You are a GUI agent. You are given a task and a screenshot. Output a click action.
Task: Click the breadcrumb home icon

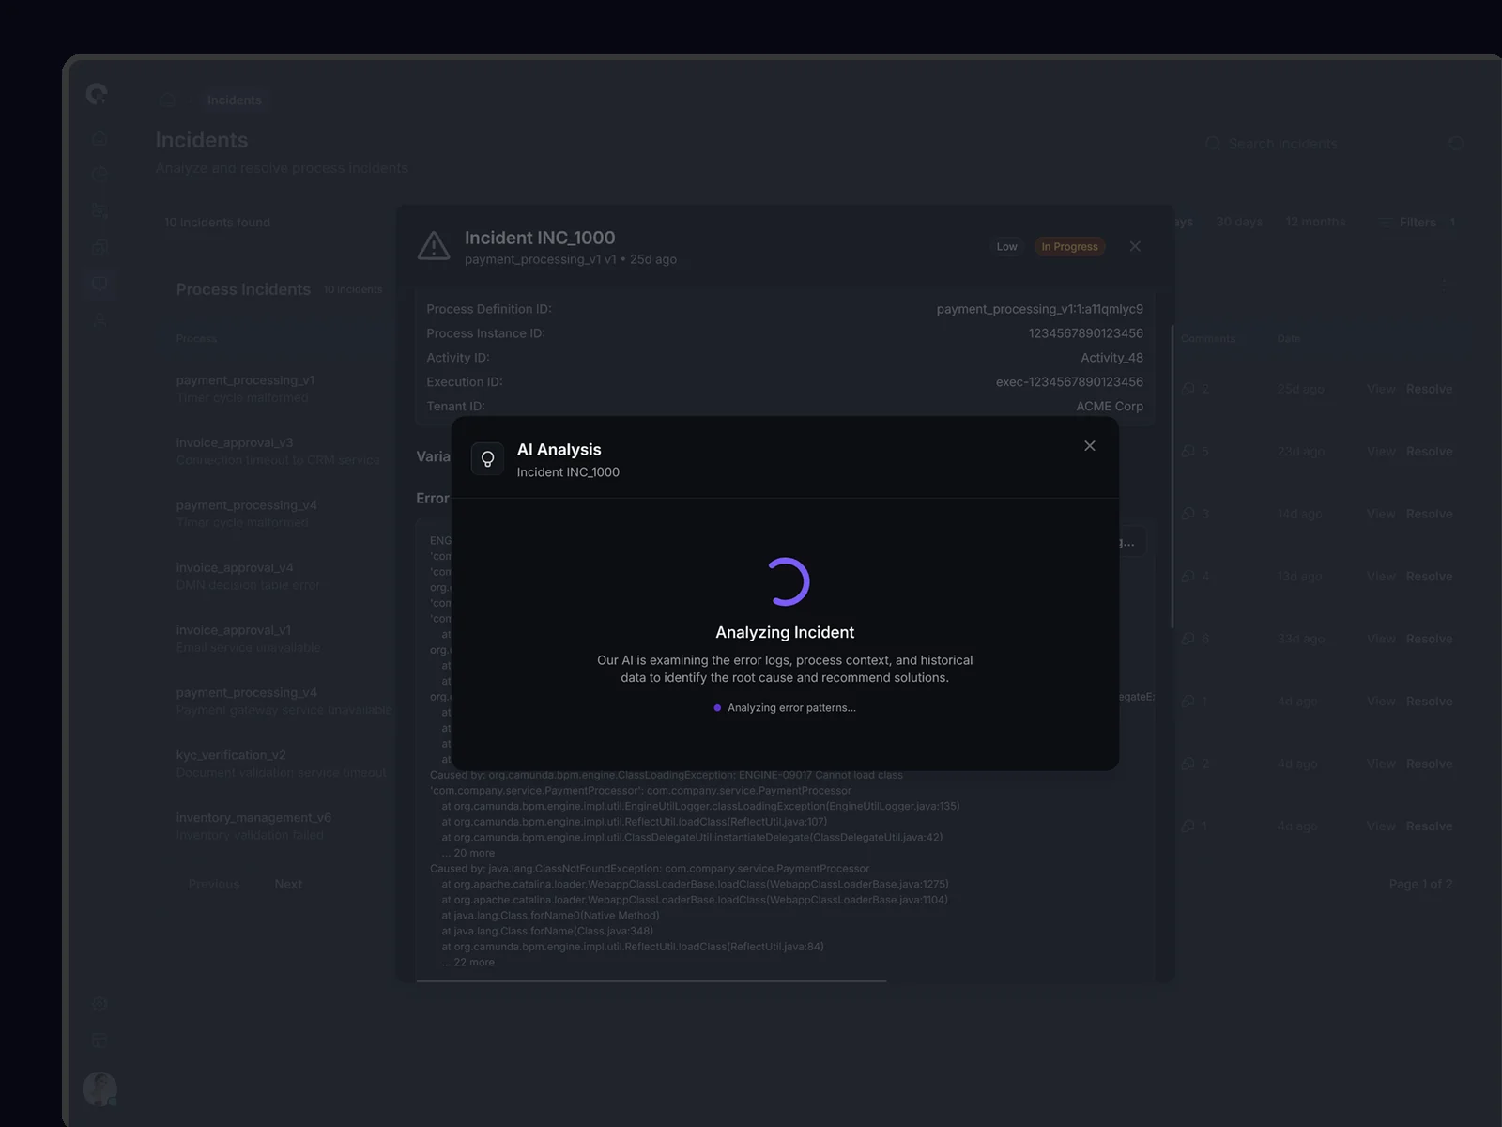coord(167,100)
